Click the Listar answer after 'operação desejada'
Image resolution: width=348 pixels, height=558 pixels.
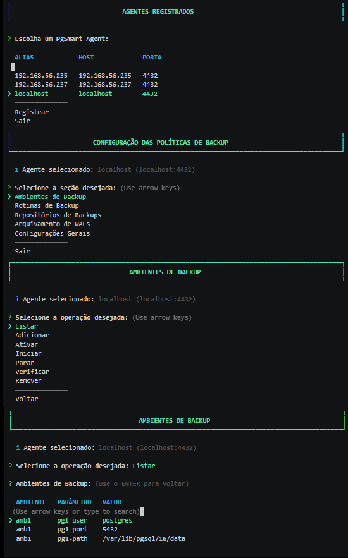(x=144, y=466)
